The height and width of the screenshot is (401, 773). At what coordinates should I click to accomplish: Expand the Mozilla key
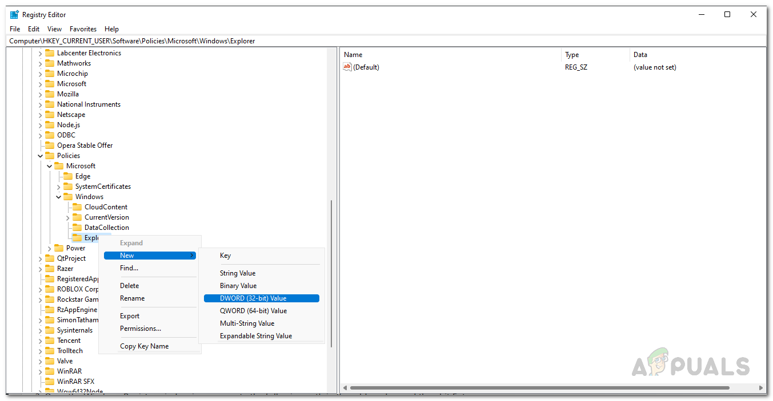point(41,94)
